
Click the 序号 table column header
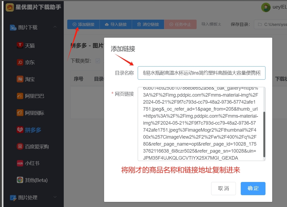pos(79,79)
